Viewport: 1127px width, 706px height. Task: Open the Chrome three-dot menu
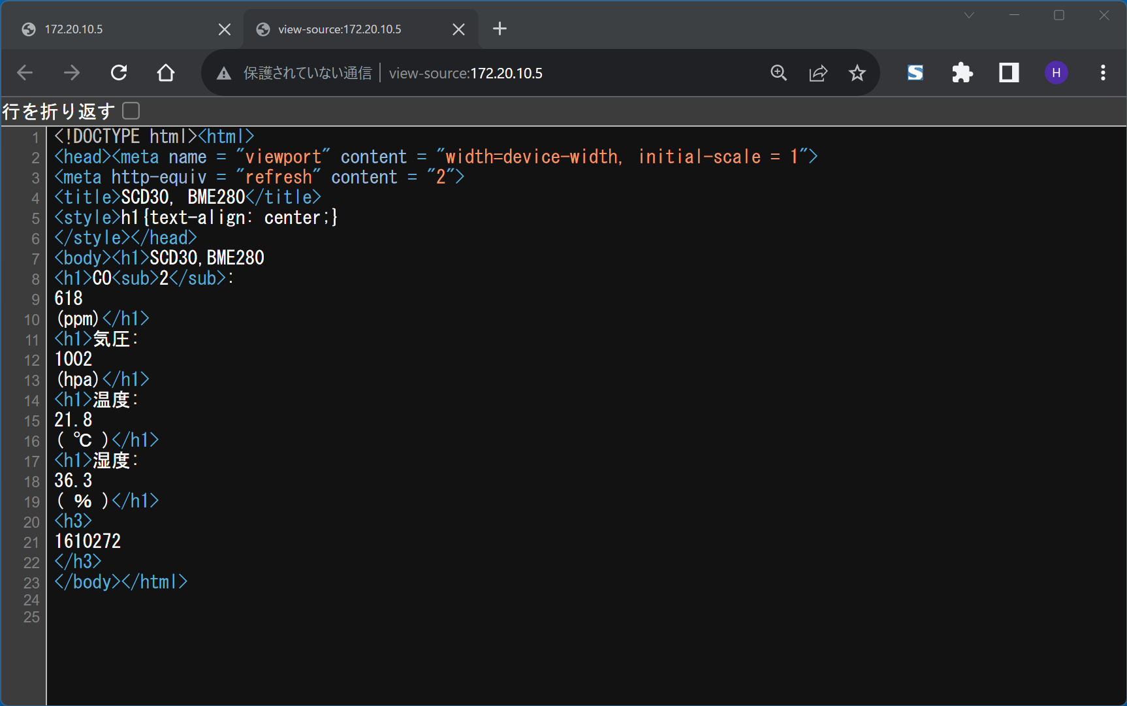[x=1103, y=72]
